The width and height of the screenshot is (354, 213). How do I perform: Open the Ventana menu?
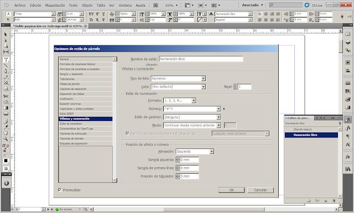tap(125, 5)
